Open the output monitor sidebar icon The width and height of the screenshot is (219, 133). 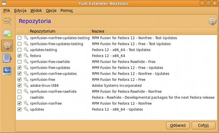click(x=7, y=71)
